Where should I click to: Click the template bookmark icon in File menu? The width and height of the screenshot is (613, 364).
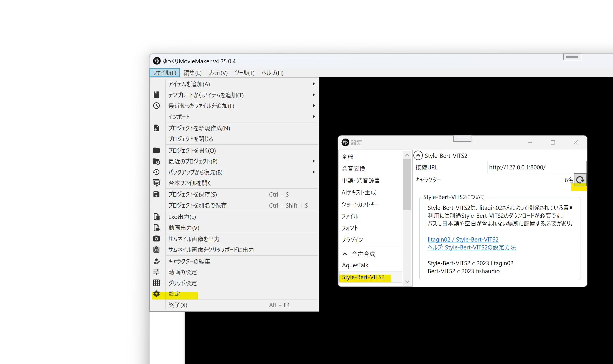tap(156, 95)
